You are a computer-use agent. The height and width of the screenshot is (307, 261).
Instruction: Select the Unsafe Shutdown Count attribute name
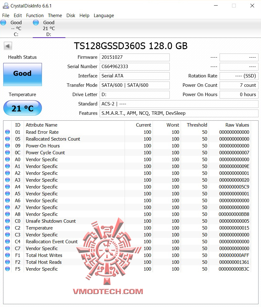[51, 221]
